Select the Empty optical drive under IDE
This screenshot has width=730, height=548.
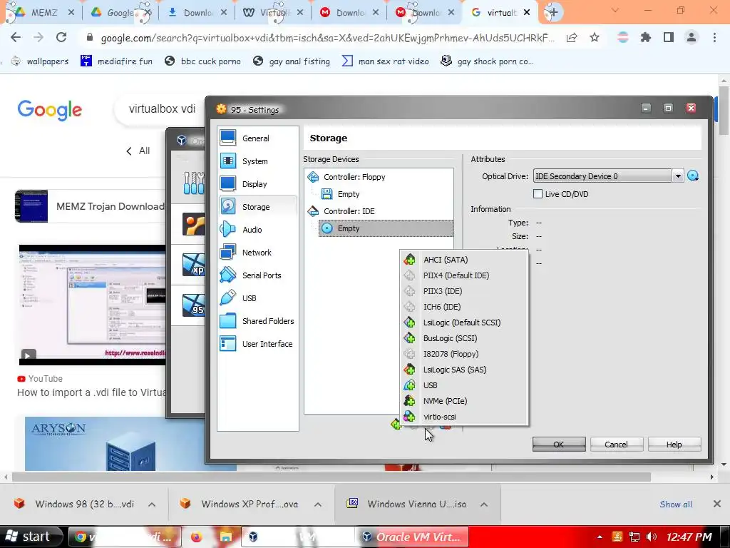tap(386, 228)
